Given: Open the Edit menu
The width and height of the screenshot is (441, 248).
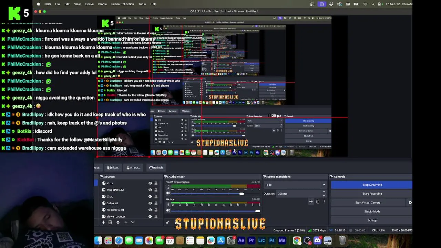Looking at the screenshot, I should pyautogui.click(x=67, y=4).
